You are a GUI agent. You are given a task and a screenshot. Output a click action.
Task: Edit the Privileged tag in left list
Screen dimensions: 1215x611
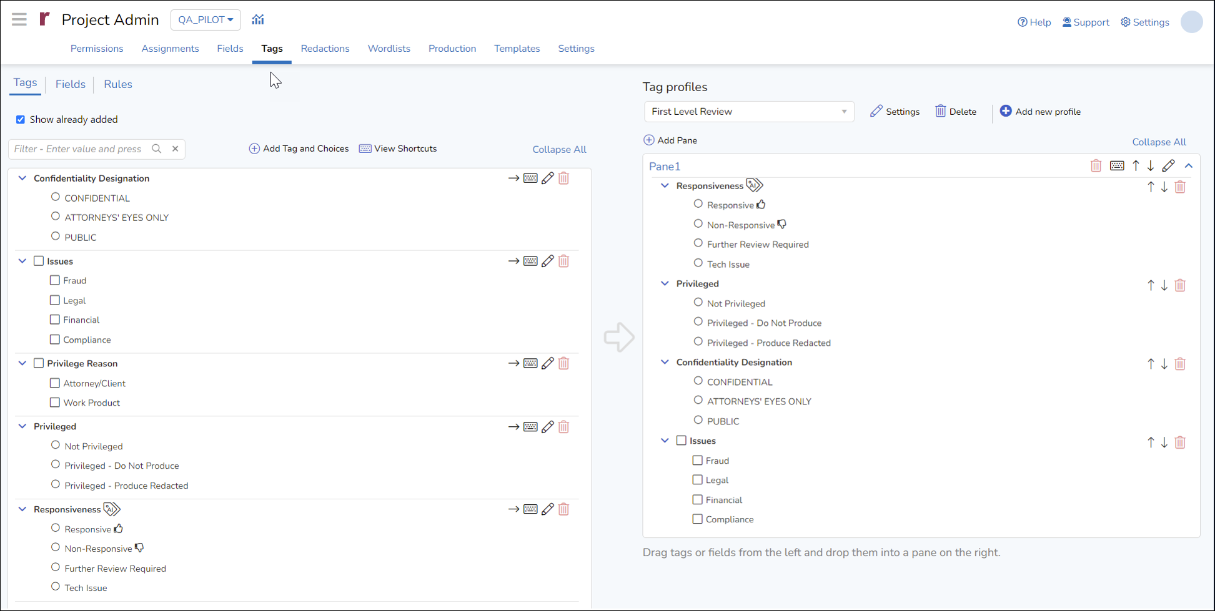548,427
